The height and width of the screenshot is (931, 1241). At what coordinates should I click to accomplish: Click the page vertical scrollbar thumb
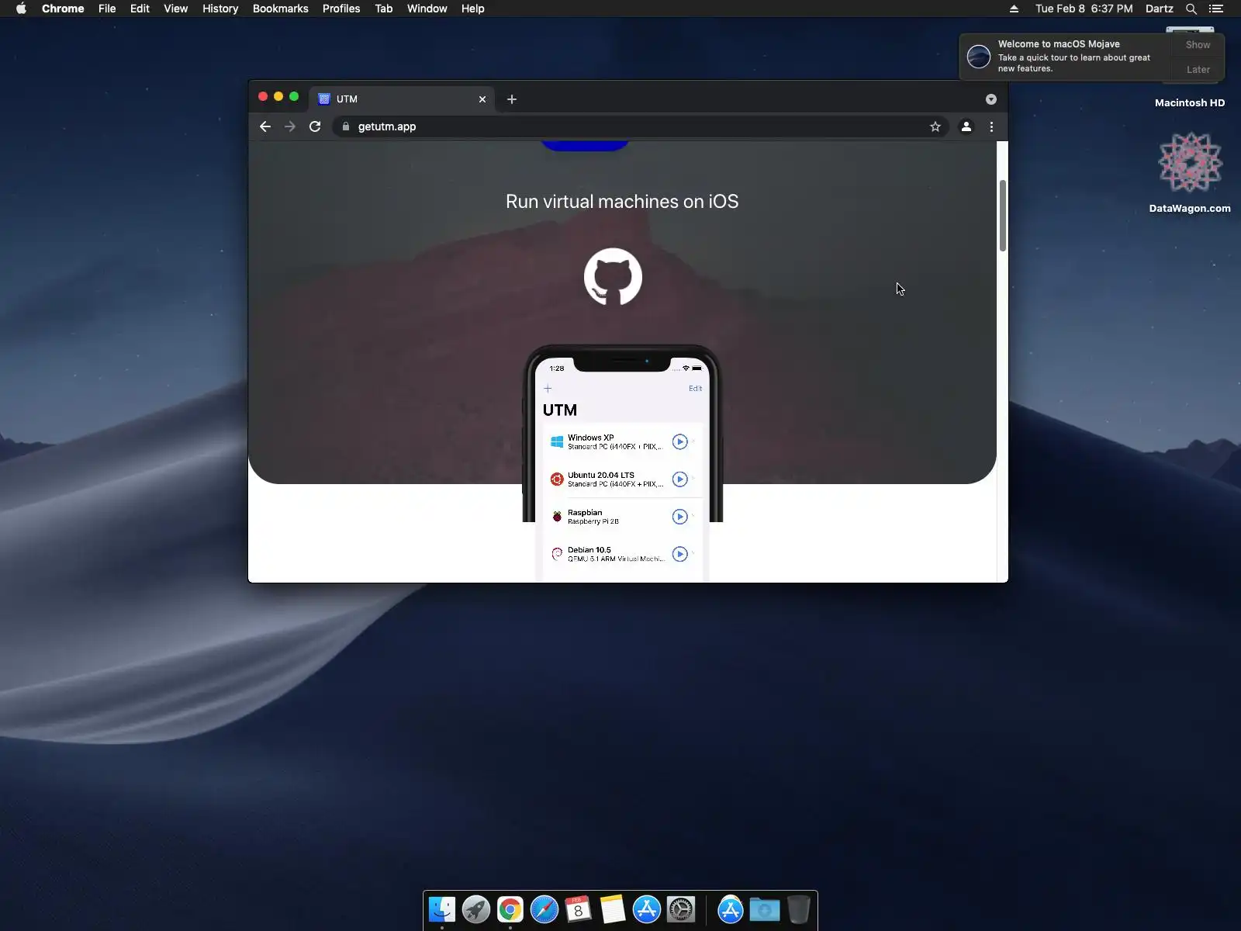pyautogui.click(x=1002, y=216)
